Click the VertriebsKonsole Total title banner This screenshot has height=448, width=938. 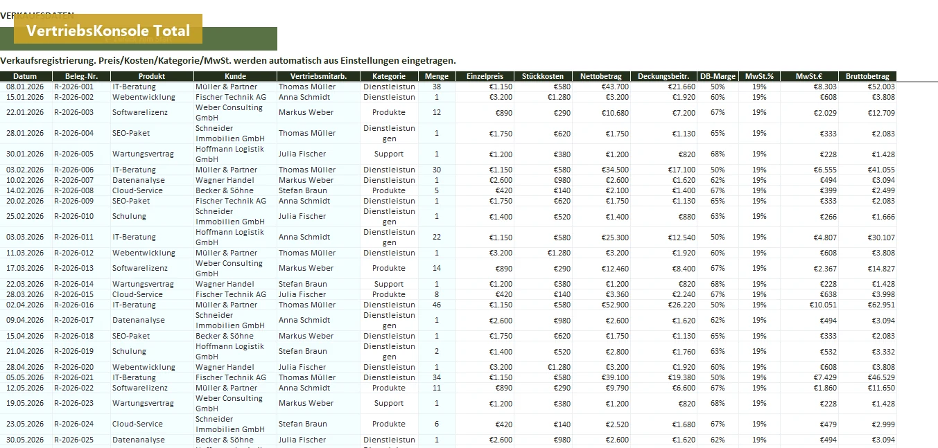click(108, 29)
